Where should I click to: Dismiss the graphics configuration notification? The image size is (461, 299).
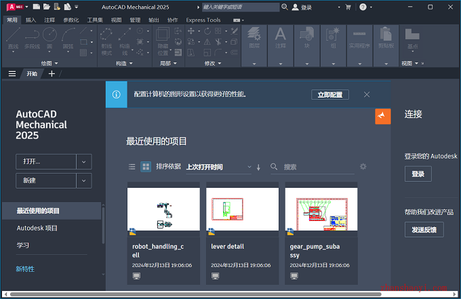click(367, 95)
